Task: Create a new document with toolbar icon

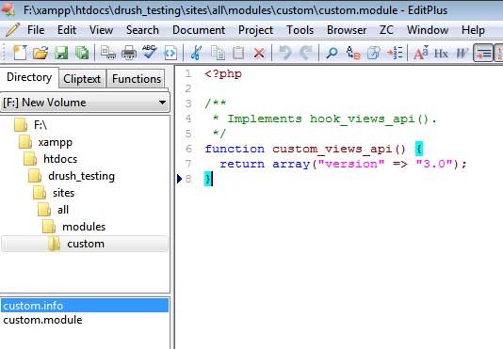Action: tap(20, 53)
